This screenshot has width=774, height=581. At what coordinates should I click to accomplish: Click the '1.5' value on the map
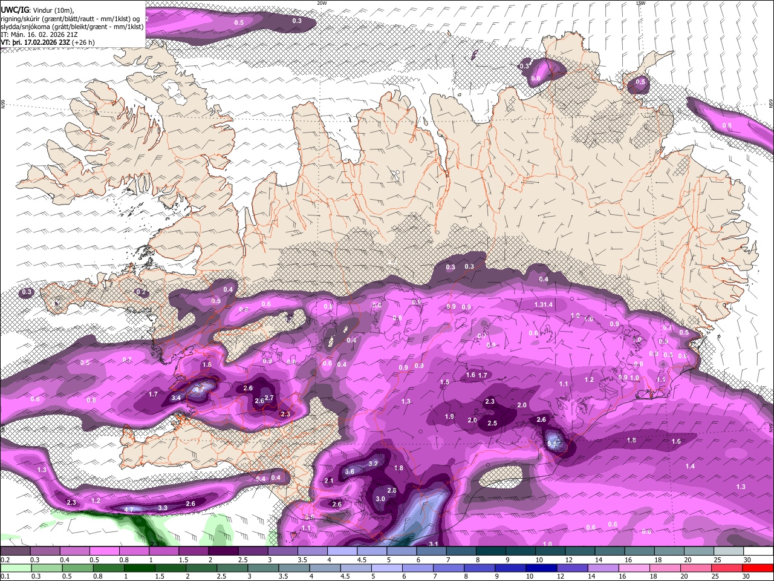pyautogui.click(x=444, y=382)
